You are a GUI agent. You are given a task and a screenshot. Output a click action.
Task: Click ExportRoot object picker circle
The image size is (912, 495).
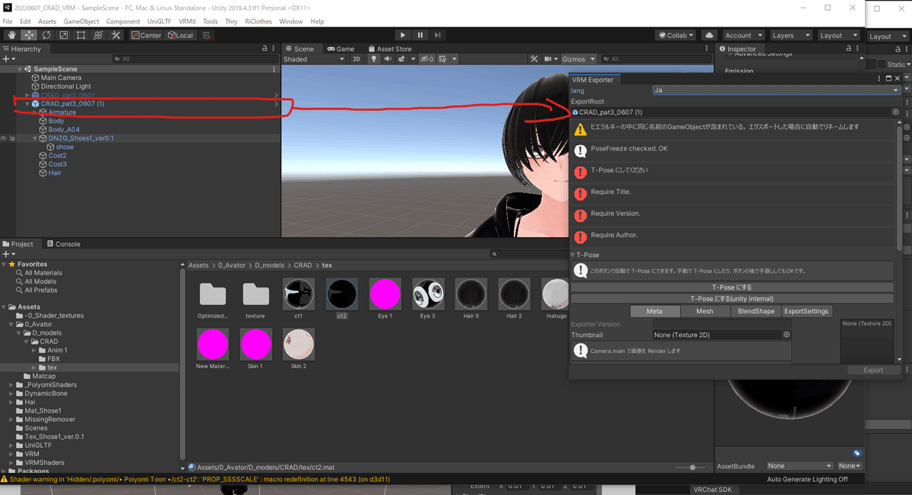(895, 112)
